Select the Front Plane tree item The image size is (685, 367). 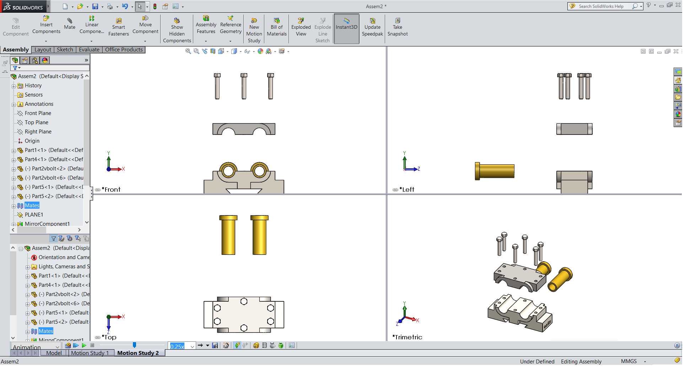coord(38,114)
